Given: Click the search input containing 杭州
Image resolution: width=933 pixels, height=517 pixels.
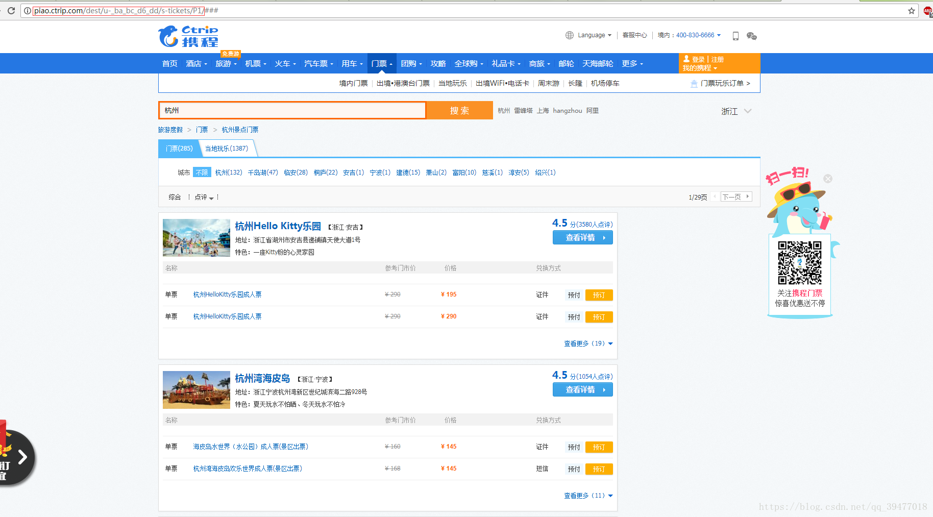Looking at the screenshot, I should [x=292, y=110].
